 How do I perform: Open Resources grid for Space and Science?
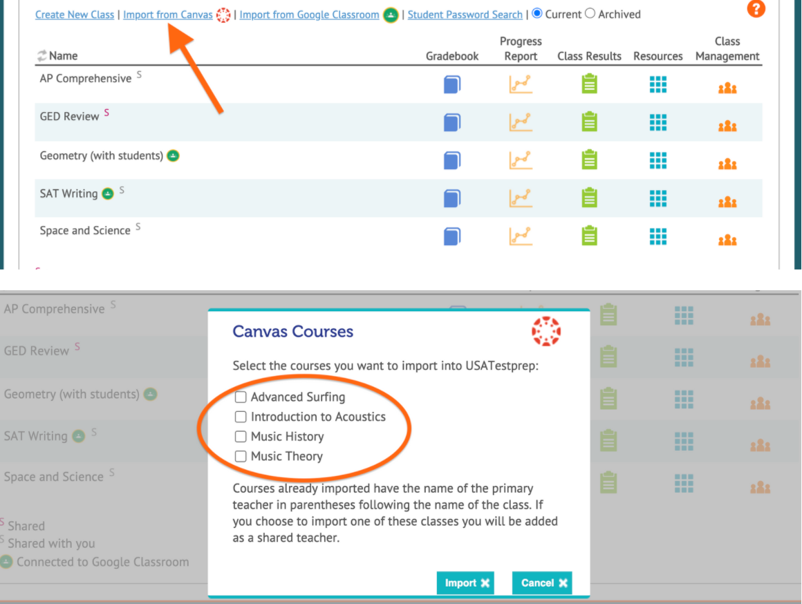(658, 236)
